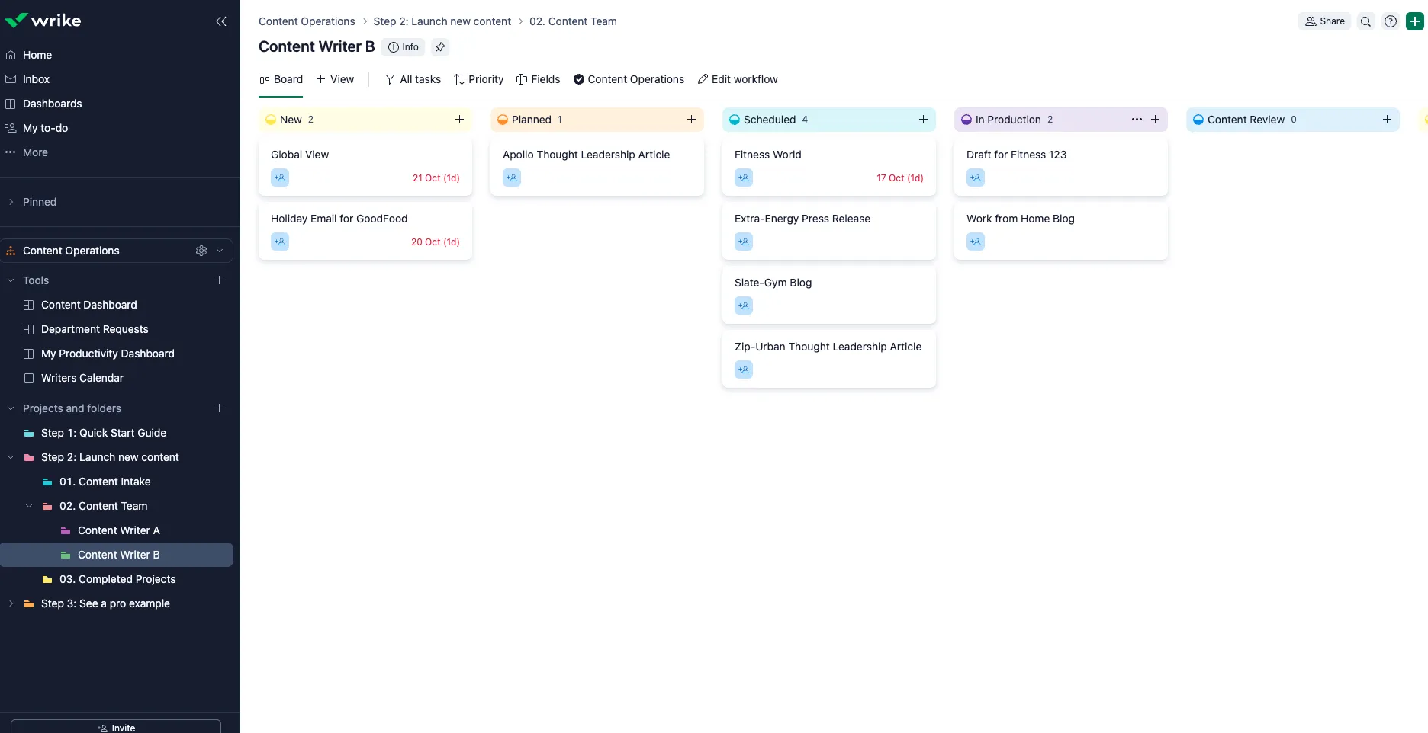Screen dimensions: 1428x733
Task: Collapse the sidebar with double chevron icon
Action: 221,21
